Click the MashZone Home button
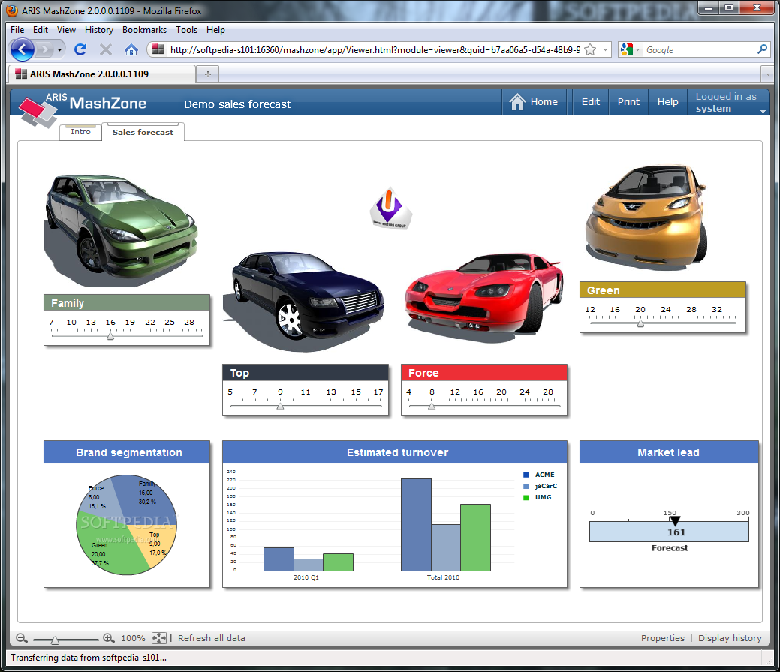This screenshot has width=780, height=672. tap(535, 102)
